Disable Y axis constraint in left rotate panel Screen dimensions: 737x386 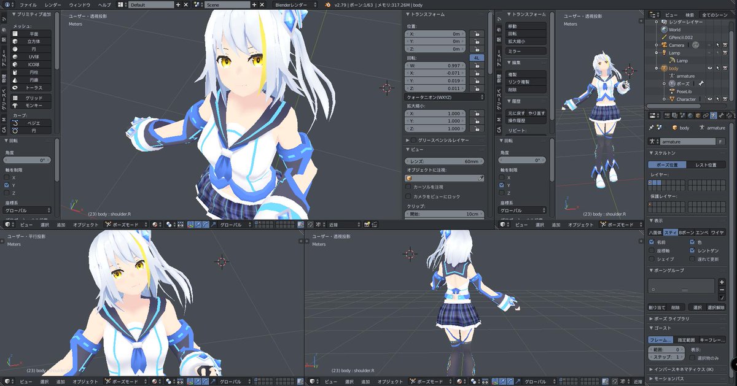tap(7, 185)
